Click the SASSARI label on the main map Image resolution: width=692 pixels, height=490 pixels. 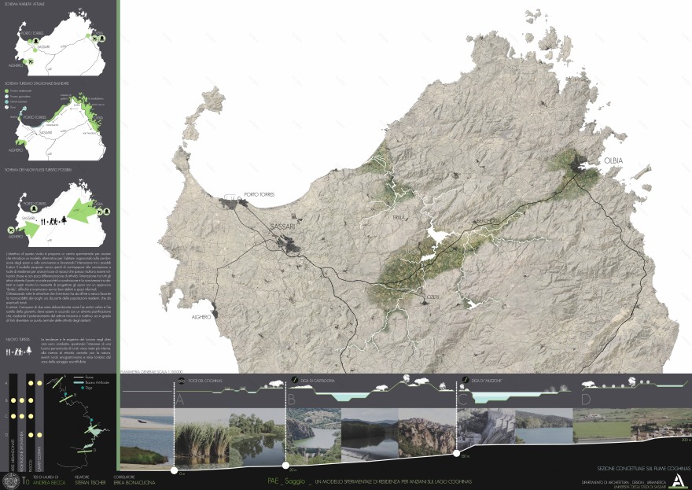tap(282, 227)
